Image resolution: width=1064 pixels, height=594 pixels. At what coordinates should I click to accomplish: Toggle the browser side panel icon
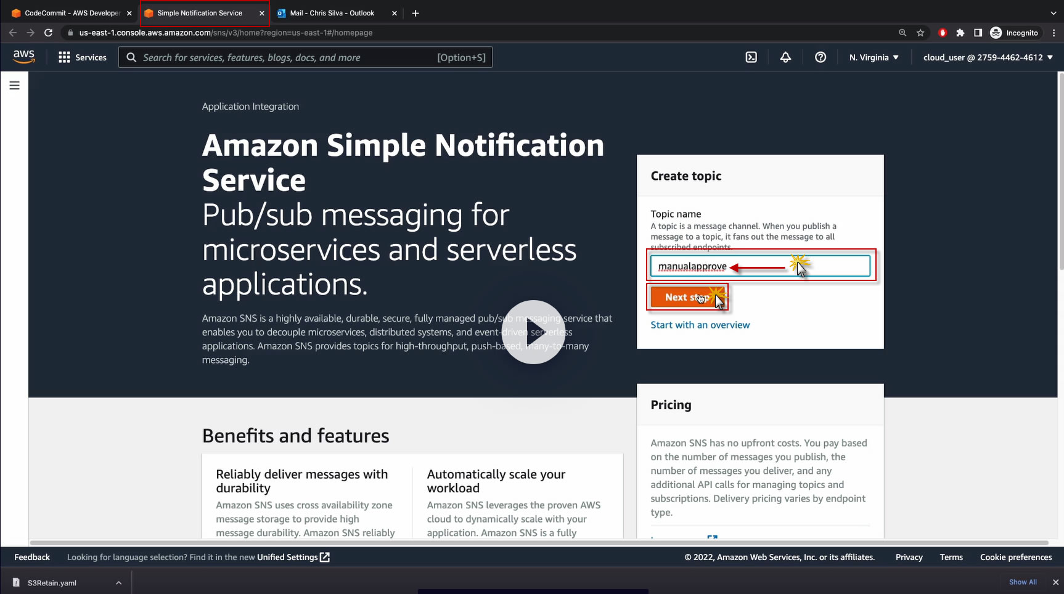[978, 33]
